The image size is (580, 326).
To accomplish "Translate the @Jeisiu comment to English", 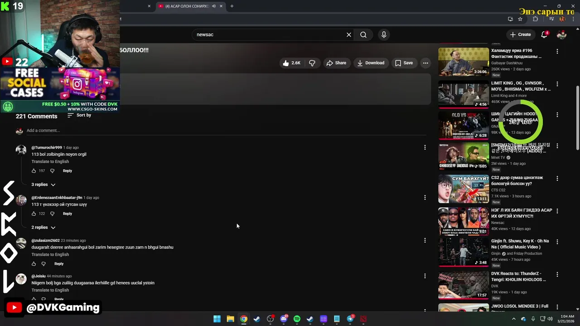I will pyautogui.click(x=50, y=290).
